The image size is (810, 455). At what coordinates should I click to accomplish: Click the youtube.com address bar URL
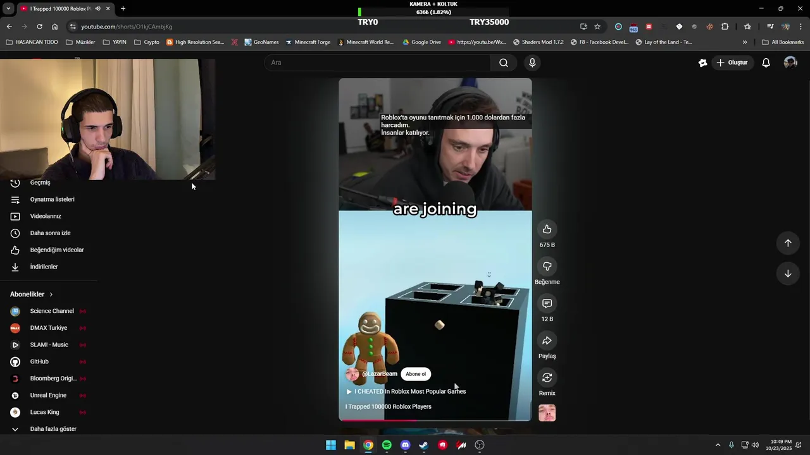[x=127, y=27]
